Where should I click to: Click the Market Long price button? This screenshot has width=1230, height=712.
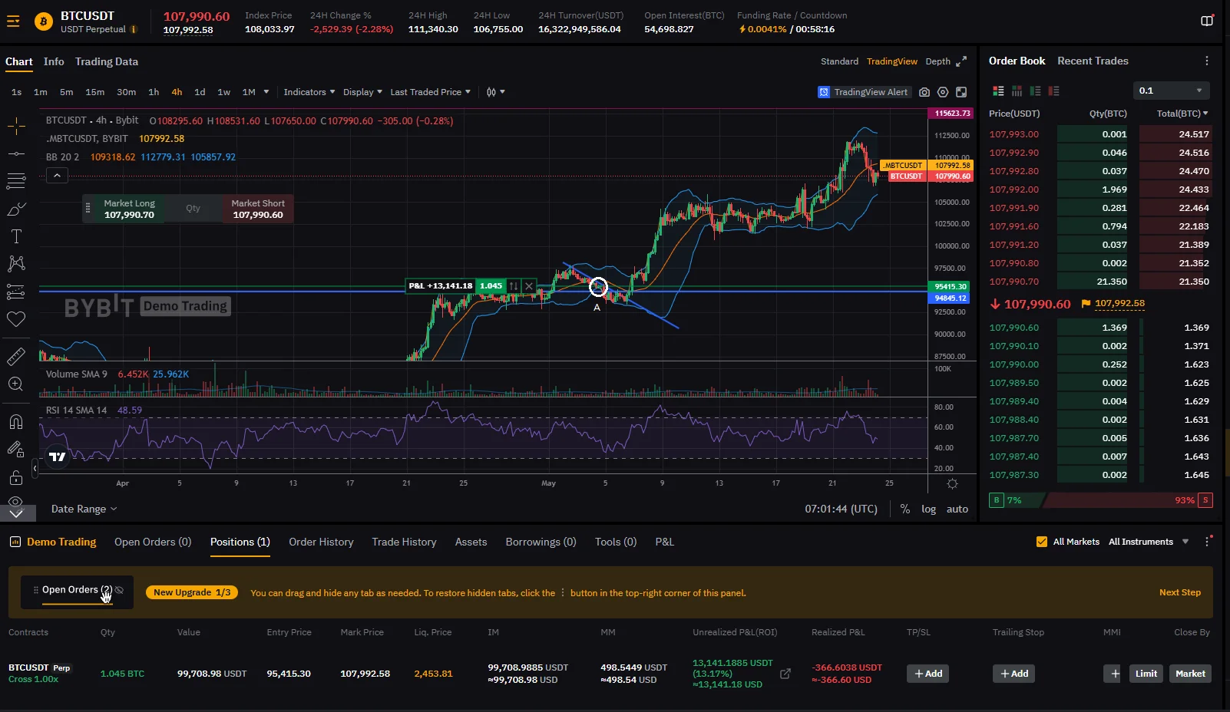pyautogui.click(x=129, y=209)
